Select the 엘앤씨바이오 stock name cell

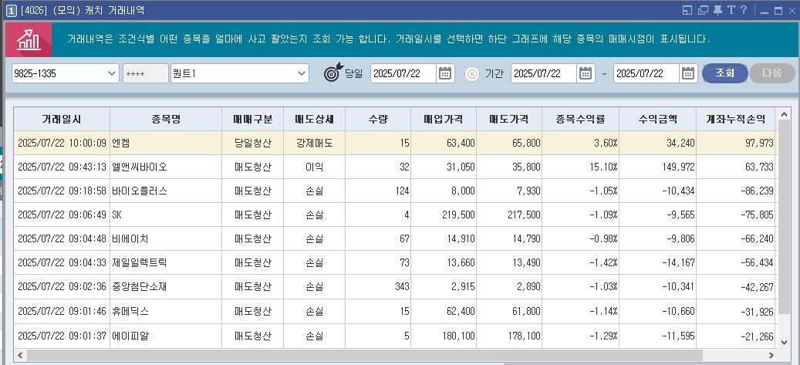pos(166,167)
